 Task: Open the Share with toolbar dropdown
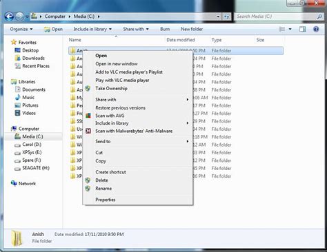coord(136,29)
